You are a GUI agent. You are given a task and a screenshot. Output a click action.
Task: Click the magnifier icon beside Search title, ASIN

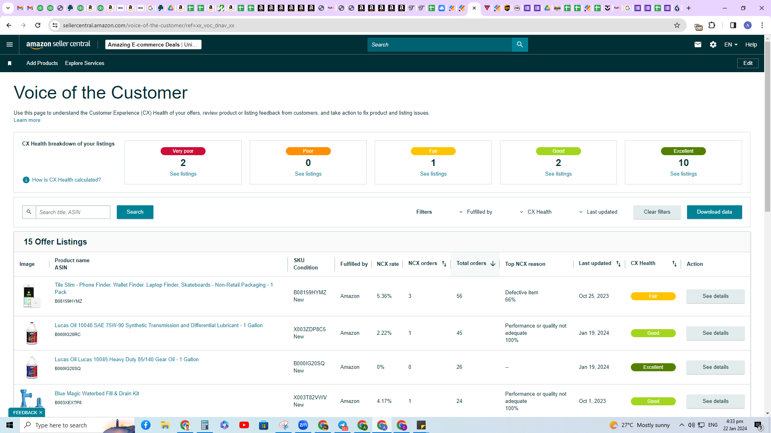tap(29, 212)
